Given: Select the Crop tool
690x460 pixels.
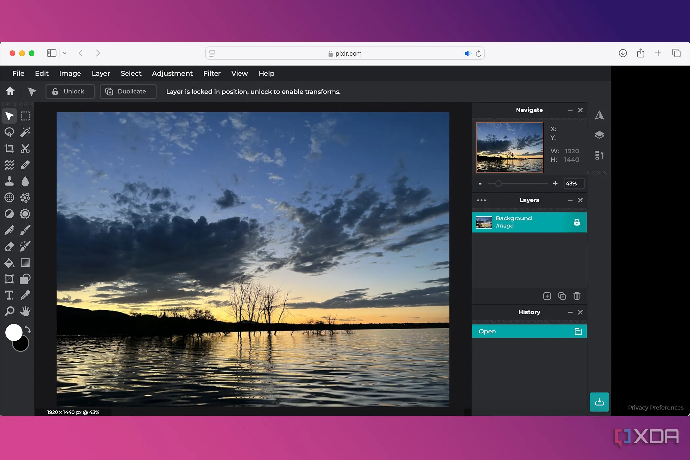Looking at the screenshot, I should click(9, 149).
